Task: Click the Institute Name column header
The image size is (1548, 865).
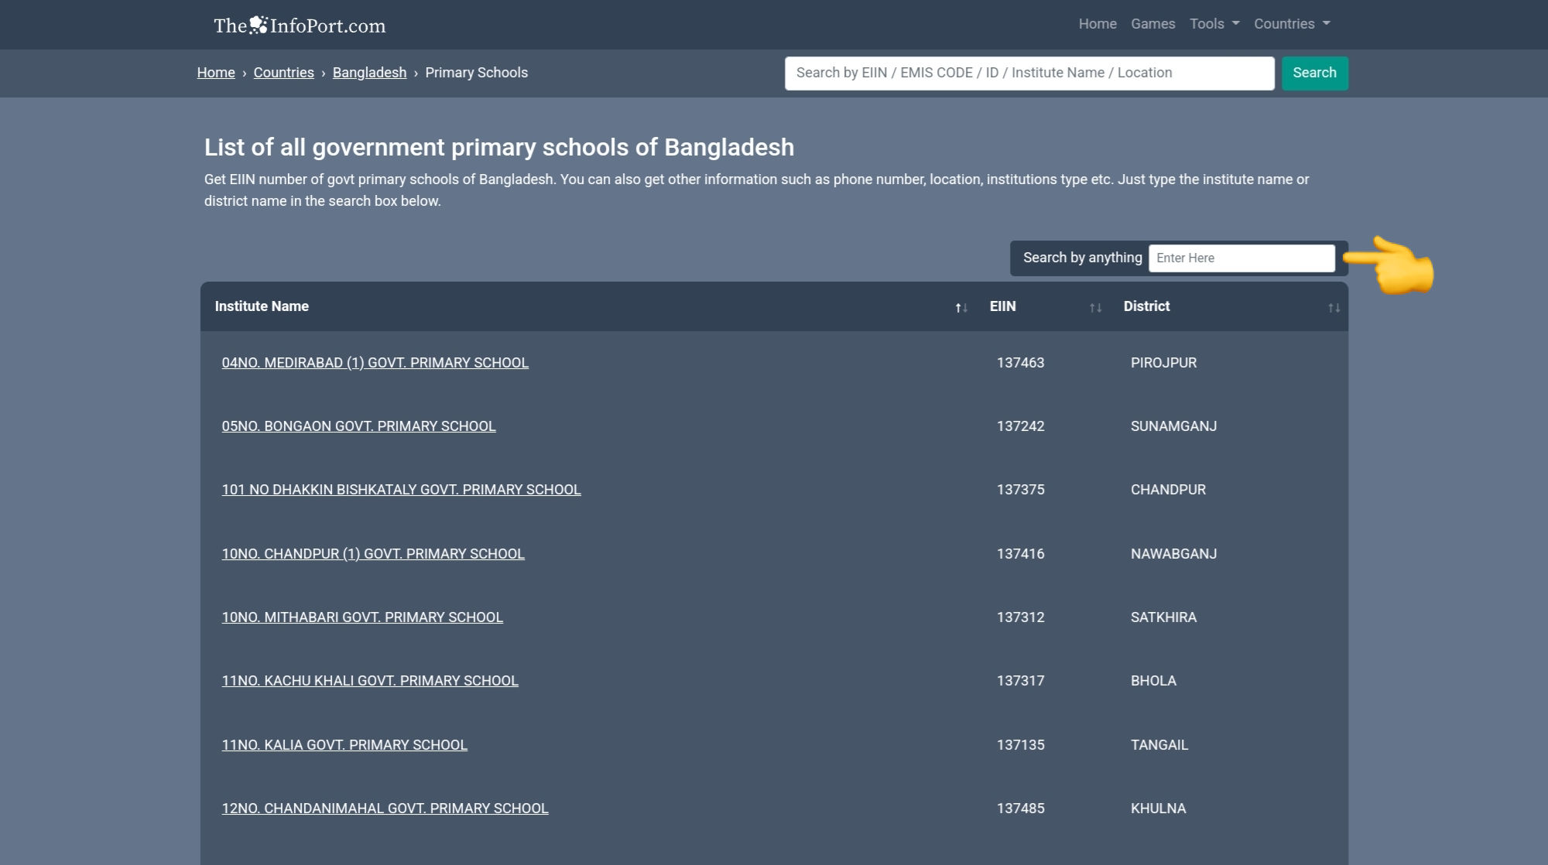Action: click(262, 306)
